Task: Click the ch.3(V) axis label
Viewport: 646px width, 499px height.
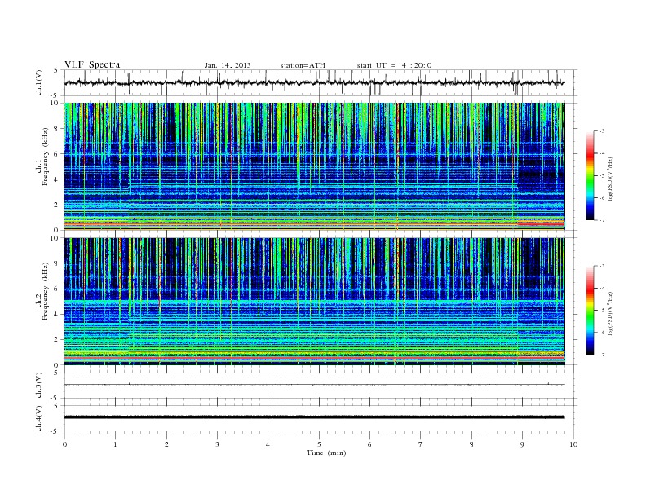Action: click(39, 386)
